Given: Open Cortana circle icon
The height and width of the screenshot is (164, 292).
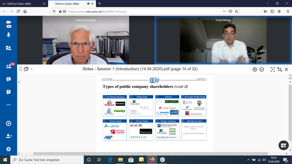Looking at the screenshot, I should (x=89, y=160).
